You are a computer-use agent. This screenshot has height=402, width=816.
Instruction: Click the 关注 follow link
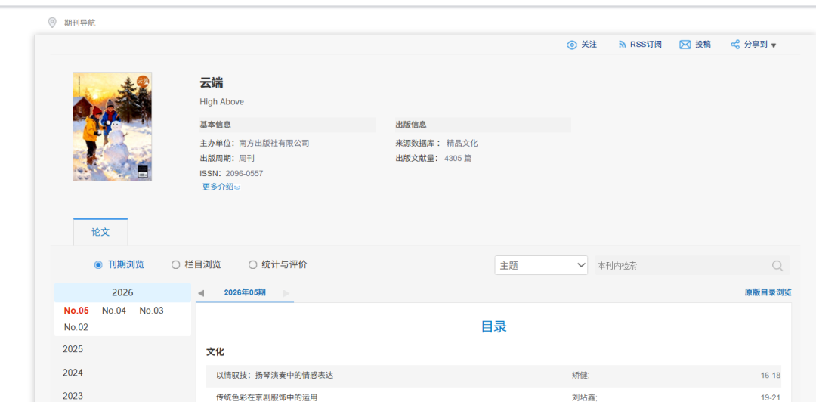(589, 45)
